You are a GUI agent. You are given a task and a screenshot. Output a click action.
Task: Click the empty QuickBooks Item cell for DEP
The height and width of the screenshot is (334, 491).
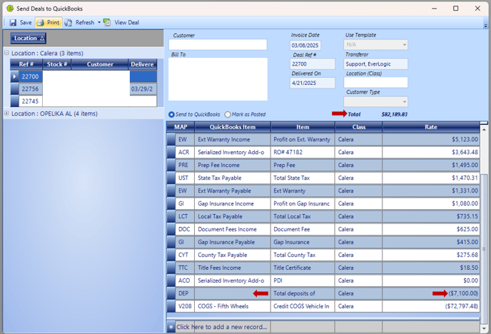click(x=233, y=293)
